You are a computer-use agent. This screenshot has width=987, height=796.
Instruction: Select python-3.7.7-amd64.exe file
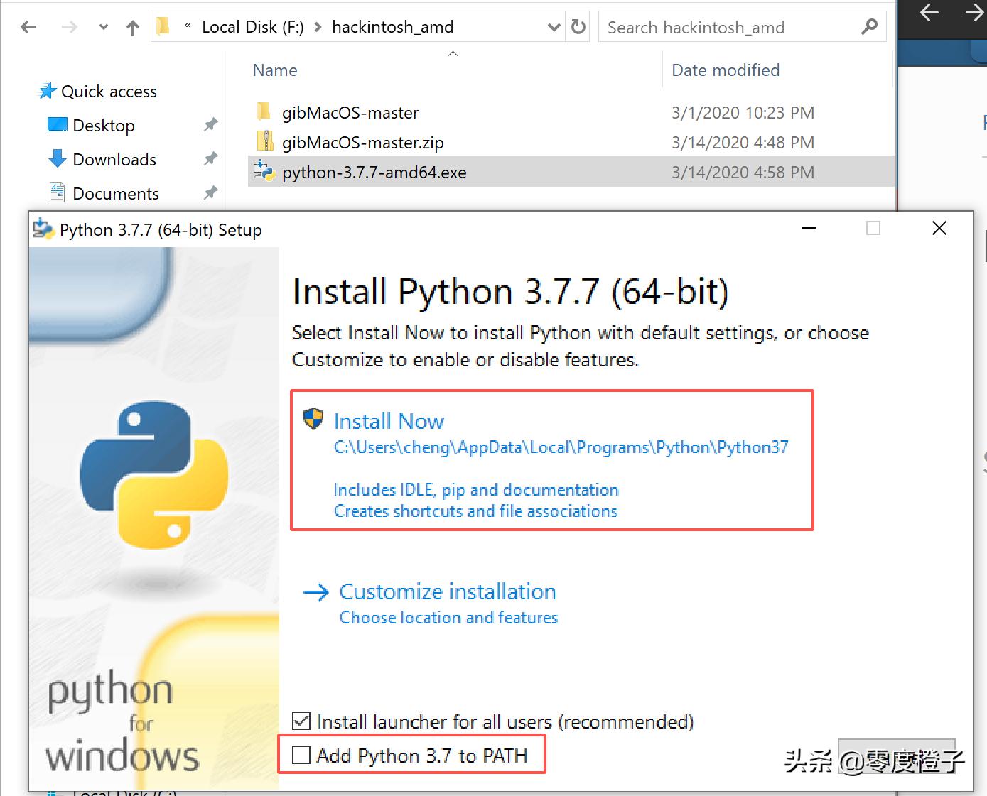(x=374, y=173)
